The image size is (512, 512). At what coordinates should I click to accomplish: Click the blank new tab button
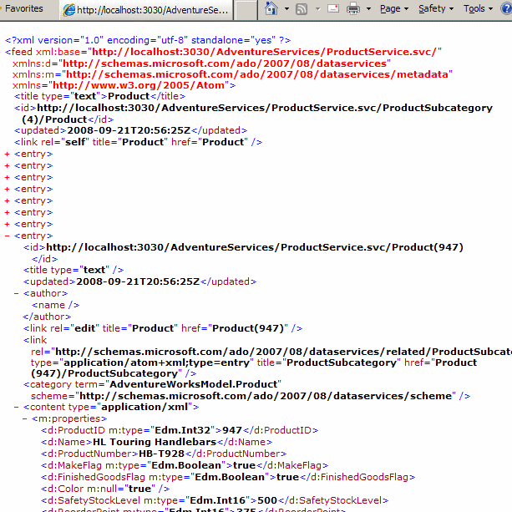tap(246, 10)
